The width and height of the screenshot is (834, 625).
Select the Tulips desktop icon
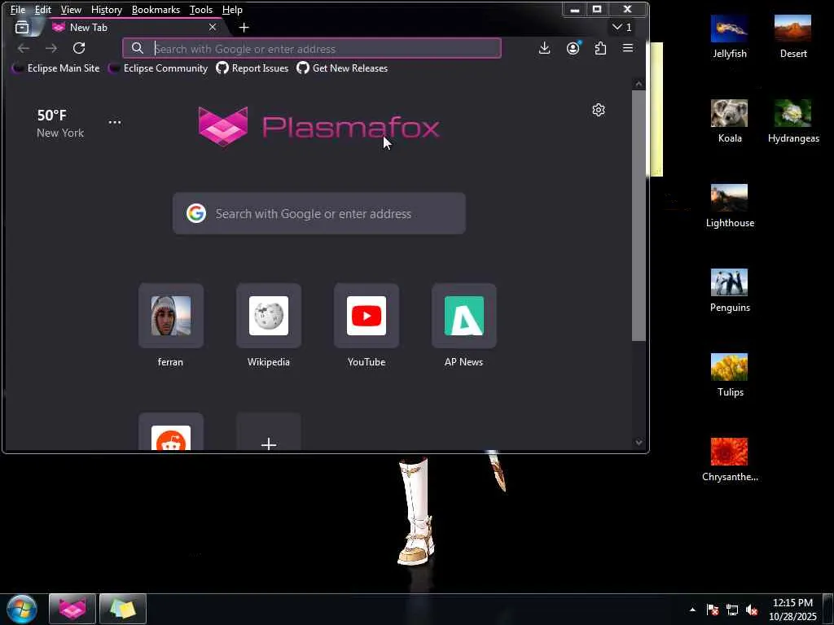click(730, 375)
